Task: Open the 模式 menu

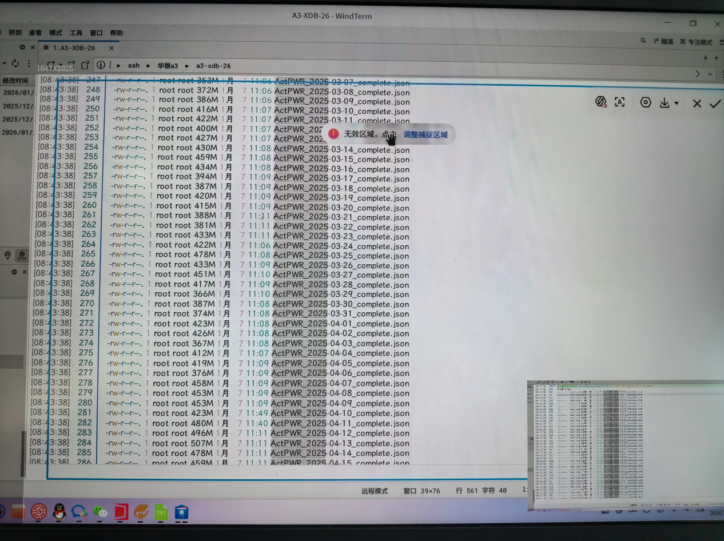Action: pyautogui.click(x=56, y=33)
